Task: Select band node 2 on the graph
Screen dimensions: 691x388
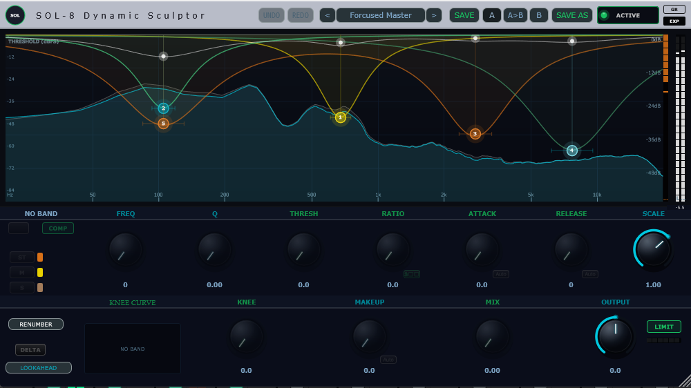Action: click(x=164, y=108)
